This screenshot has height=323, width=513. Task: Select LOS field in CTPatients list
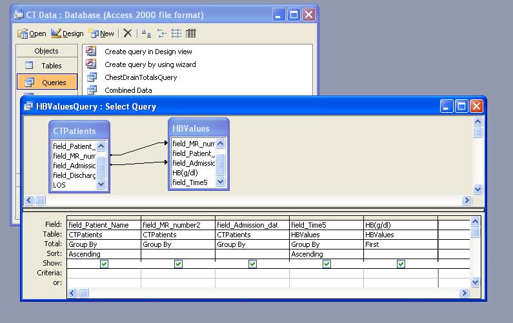click(x=74, y=185)
